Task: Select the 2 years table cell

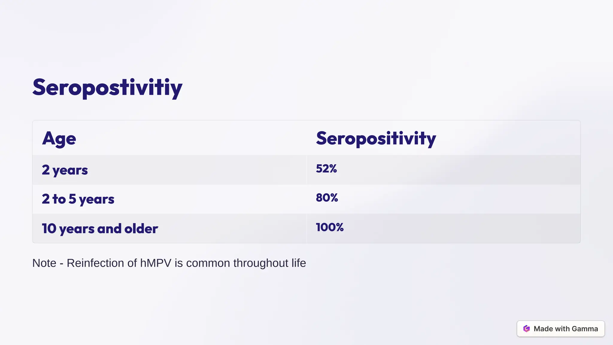Action: coord(170,170)
